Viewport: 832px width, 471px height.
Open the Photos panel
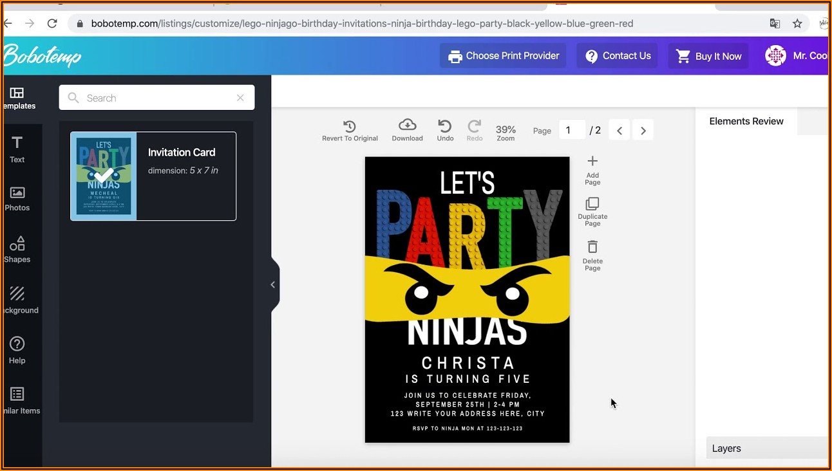click(17, 198)
